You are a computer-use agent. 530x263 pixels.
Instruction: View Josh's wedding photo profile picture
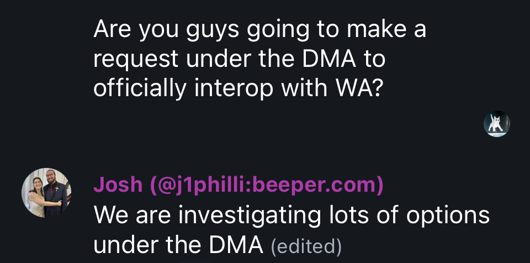(46, 193)
